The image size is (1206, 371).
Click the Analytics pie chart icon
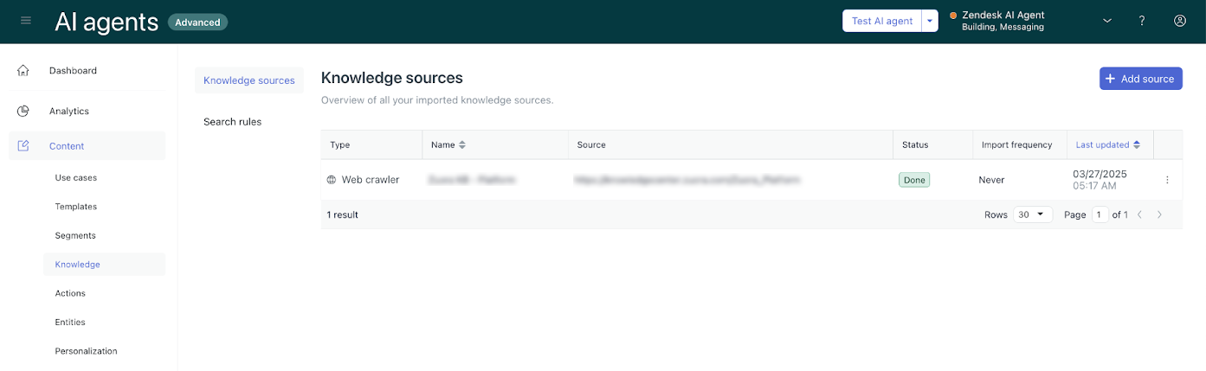(23, 111)
